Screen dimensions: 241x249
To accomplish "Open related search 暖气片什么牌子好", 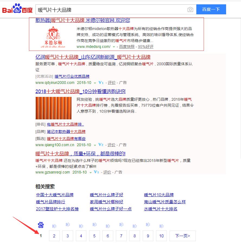I will pyautogui.click(x=107, y=195).
